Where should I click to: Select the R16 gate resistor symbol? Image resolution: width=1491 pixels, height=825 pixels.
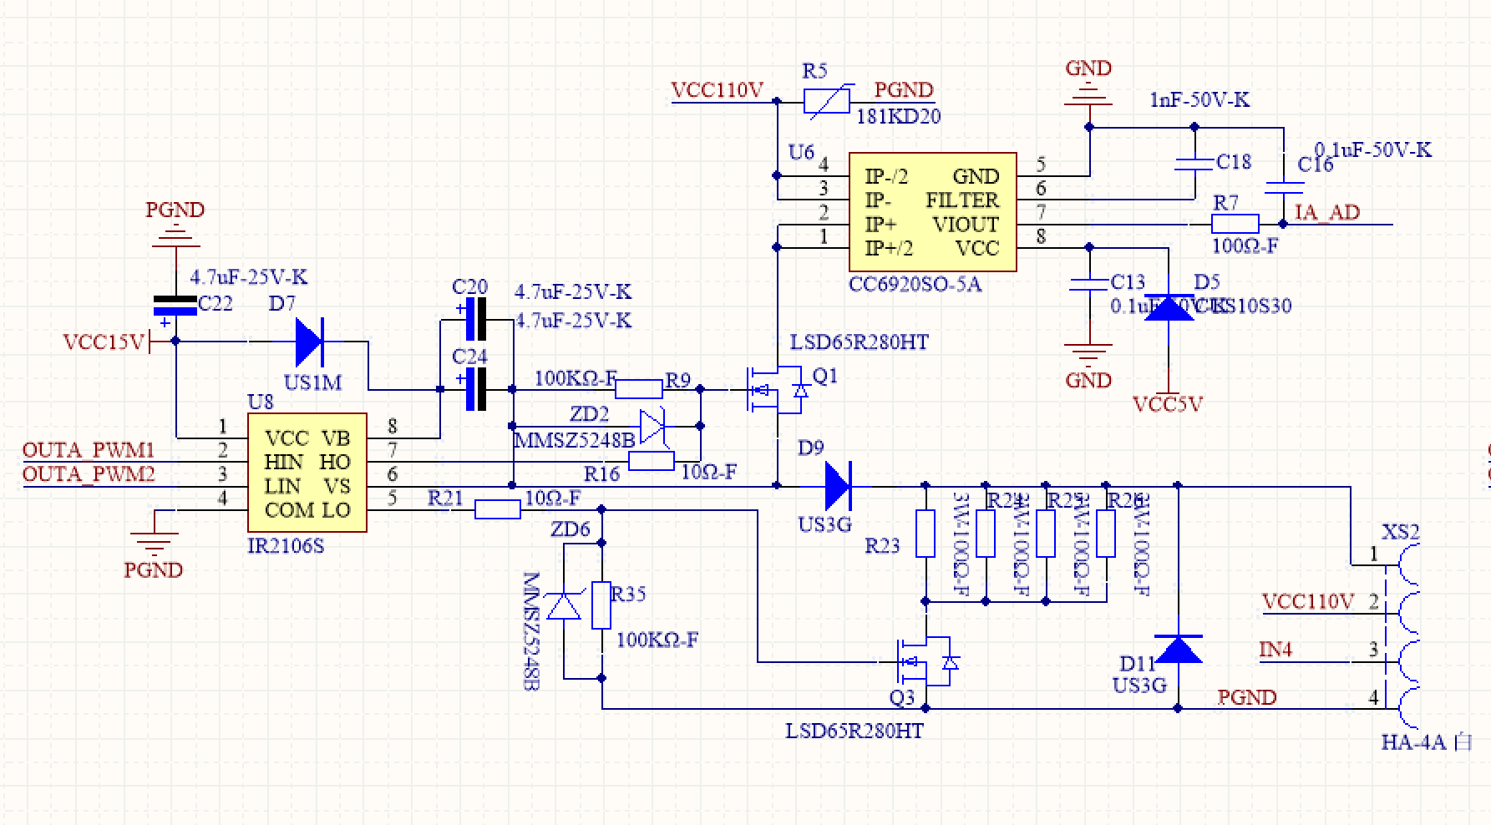[652, 461]
